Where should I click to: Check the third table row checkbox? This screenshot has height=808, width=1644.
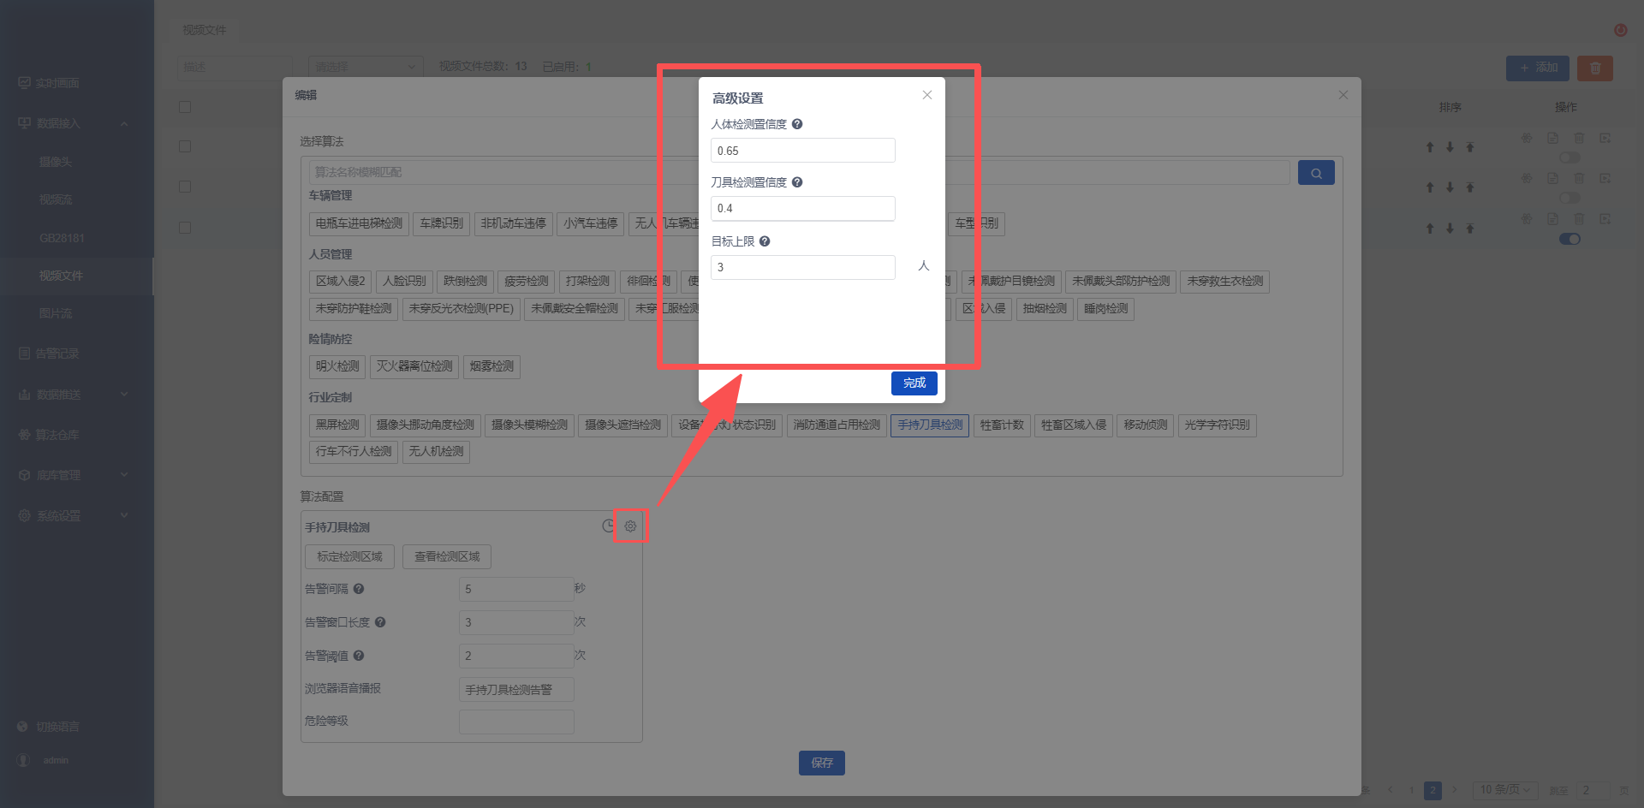pos(185,228)
